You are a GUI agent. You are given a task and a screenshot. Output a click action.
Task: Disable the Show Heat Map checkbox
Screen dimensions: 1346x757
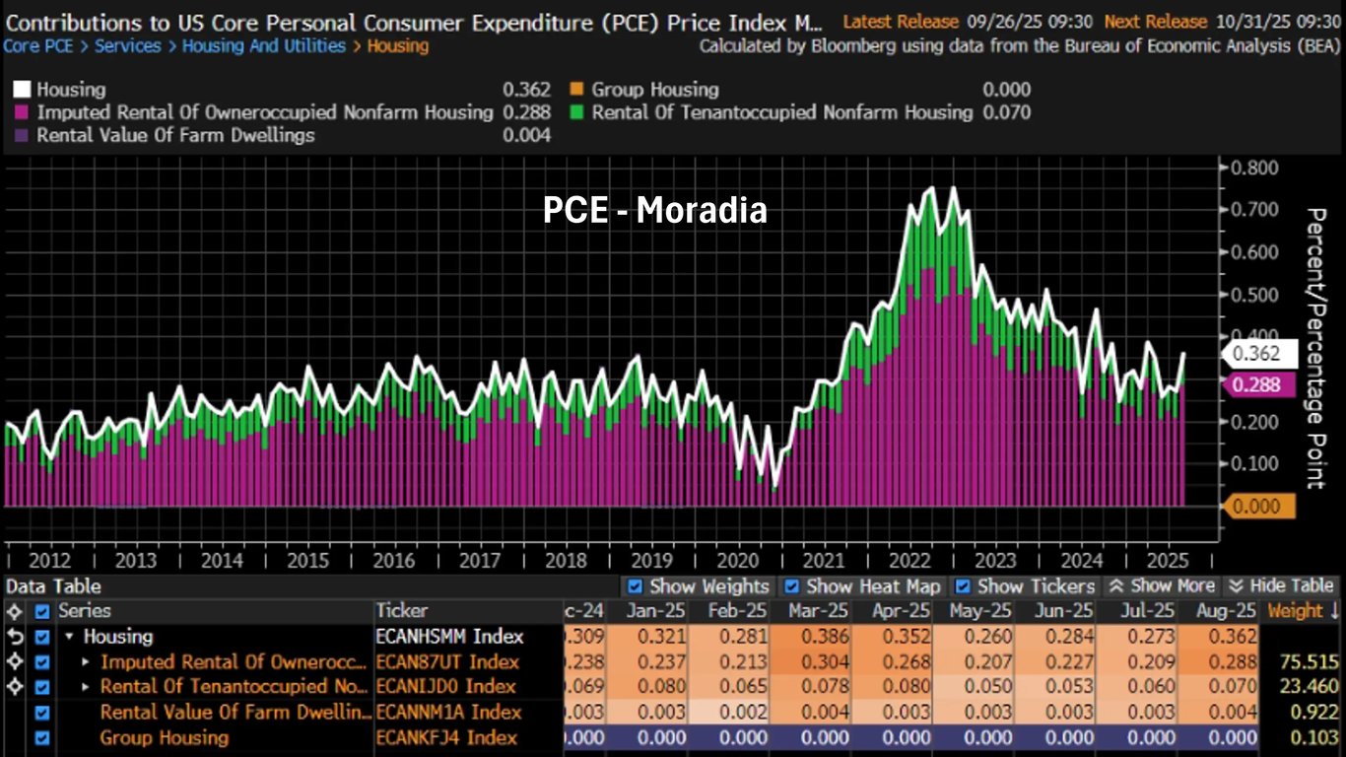tap(789, 586)
